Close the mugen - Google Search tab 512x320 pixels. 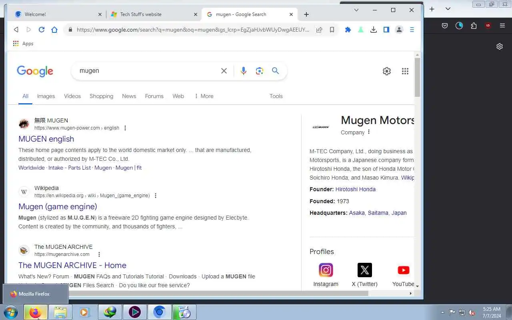(291, 14)
